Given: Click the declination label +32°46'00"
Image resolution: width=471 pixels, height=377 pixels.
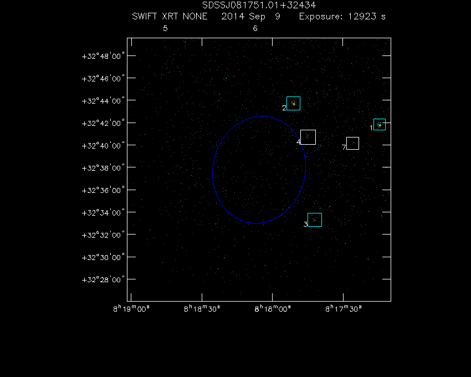Looking at the screenshot, I should 103,79.
